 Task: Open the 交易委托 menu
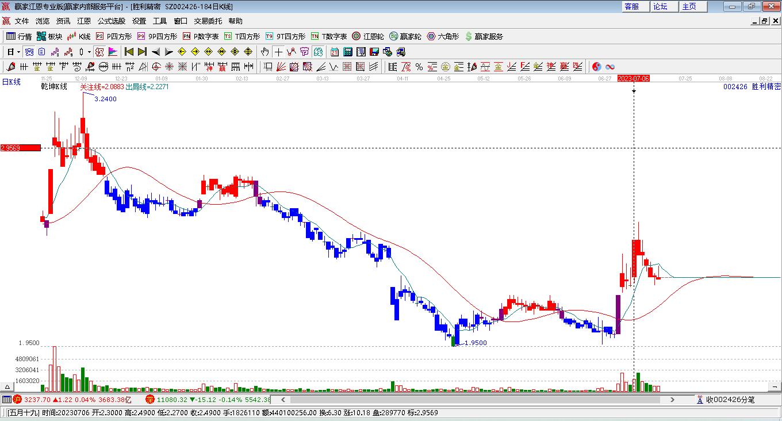208,21
